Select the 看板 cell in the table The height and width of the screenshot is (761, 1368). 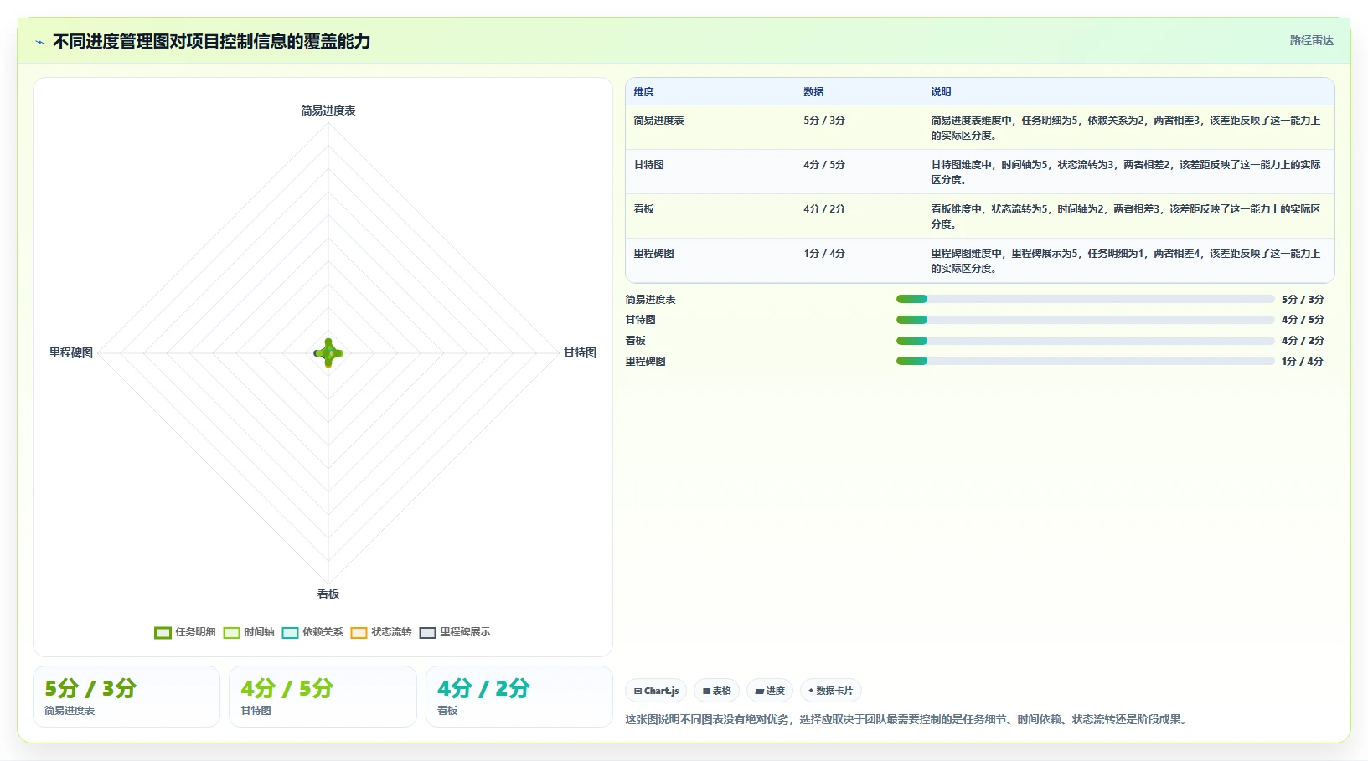pos(643,209)
